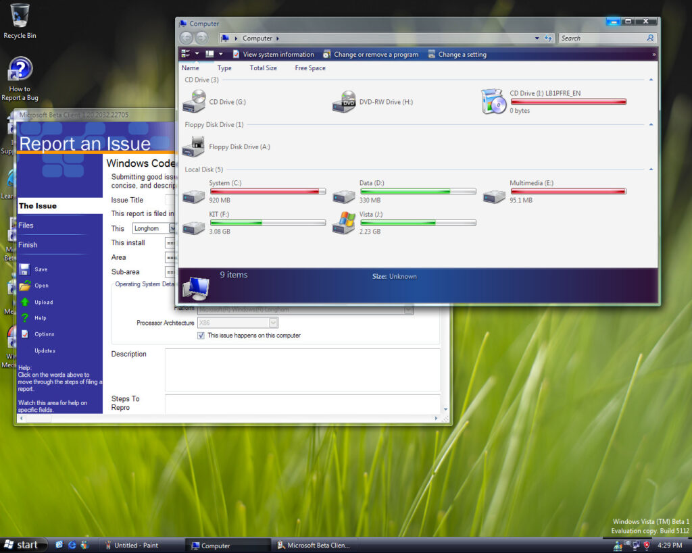This screenshot has height=553, width=692.
Task: Click horizontal scrollbar in Beta Client window
Action: point(229,419)
